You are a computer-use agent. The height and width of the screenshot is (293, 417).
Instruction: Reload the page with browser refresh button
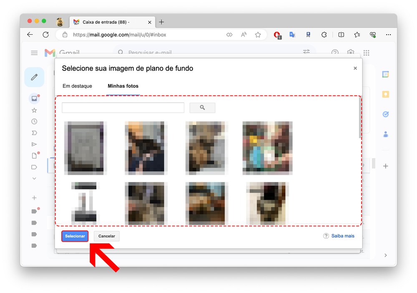tap(46, 35)
